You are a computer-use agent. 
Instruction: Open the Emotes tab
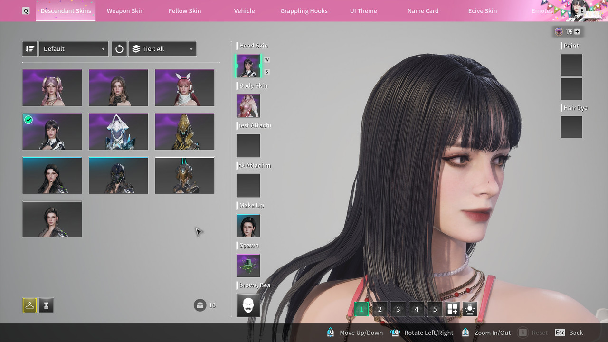pyautogui.click(x=542, y=10)
